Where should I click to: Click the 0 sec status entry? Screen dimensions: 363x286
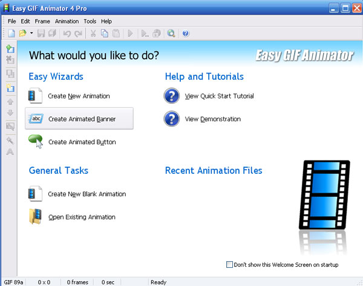click(x=108, y=282)
